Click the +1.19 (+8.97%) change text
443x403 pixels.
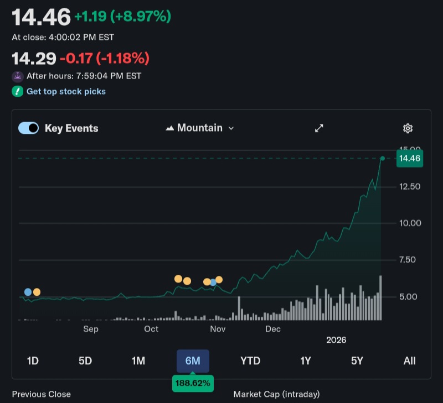coord(122,17)
